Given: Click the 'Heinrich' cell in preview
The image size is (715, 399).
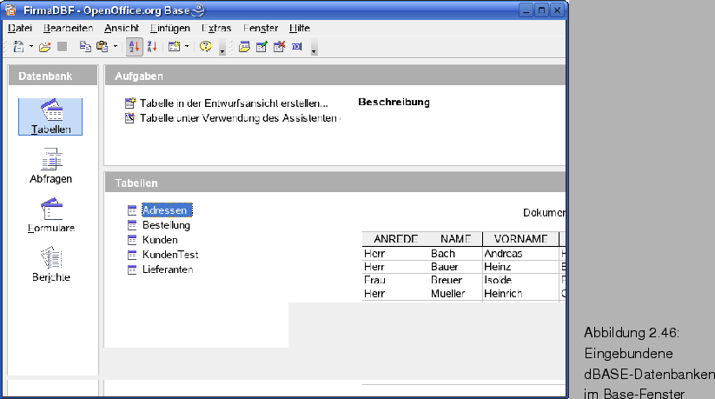Looking at the screenshot, I should click(x=503, y=294).
